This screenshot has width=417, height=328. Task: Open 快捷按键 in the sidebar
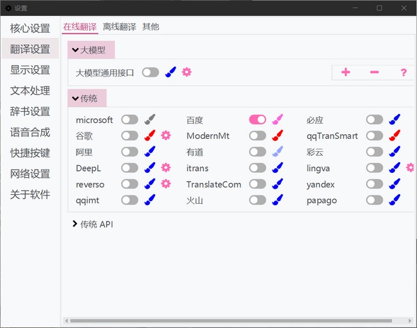(30, 153)
